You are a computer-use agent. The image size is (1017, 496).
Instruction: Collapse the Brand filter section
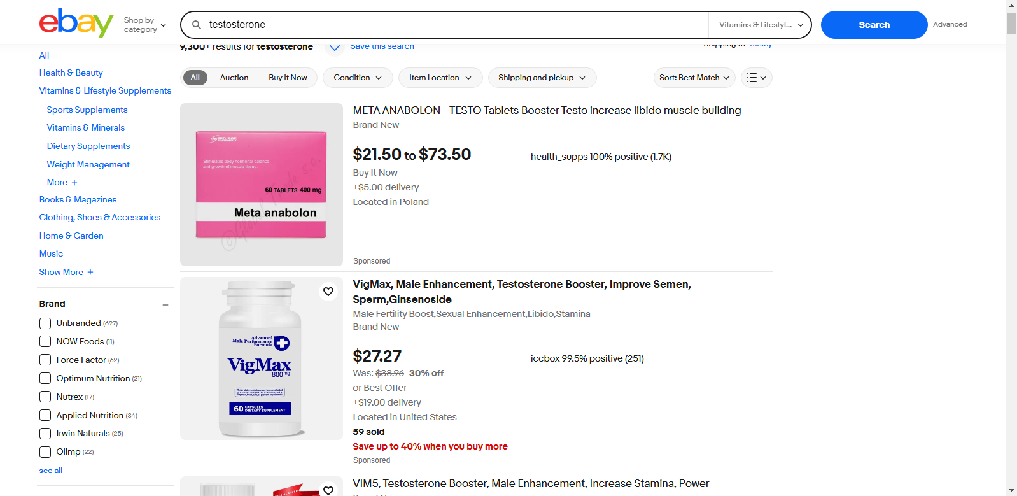pos(165,304)
